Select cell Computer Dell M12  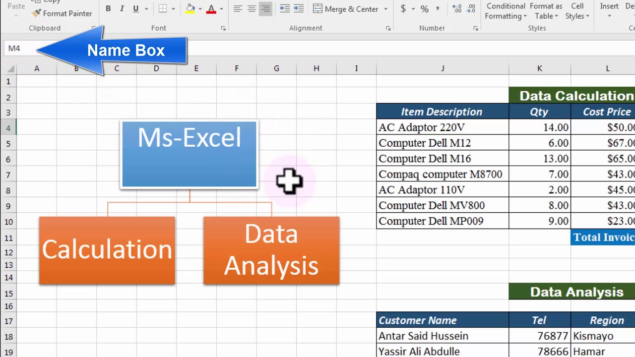coord(443,143)
